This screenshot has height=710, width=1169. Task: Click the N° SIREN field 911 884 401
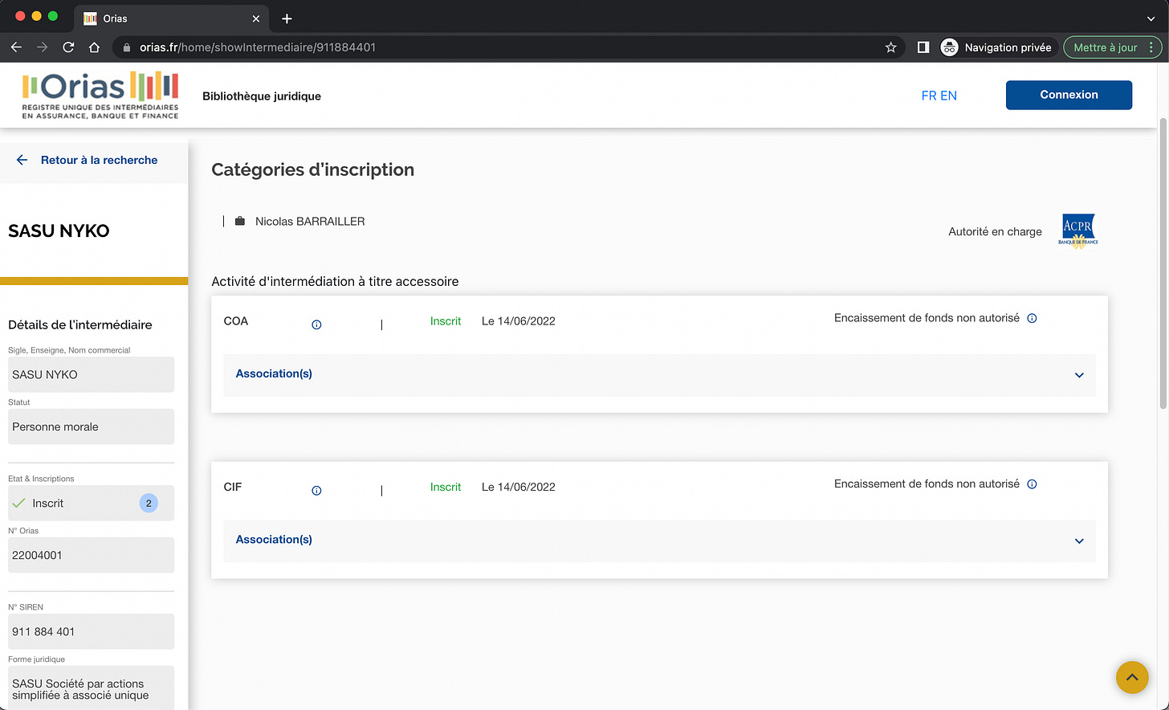[91, 631]
